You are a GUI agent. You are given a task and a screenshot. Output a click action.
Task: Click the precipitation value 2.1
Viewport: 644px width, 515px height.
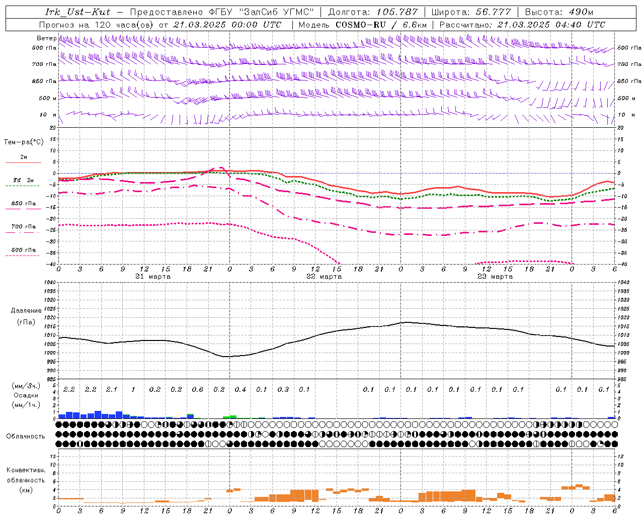pos(112,390)
